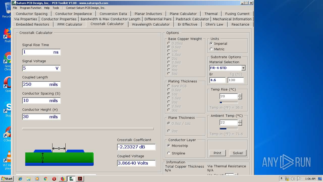
Task: Switch to the Fusing Current tab
Action: (x=237, y=14)
